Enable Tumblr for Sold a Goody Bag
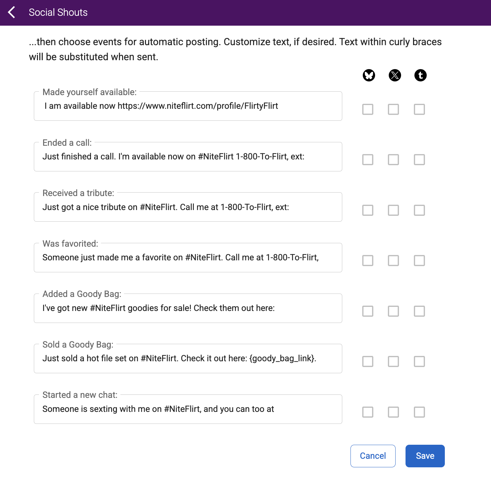 420,362
